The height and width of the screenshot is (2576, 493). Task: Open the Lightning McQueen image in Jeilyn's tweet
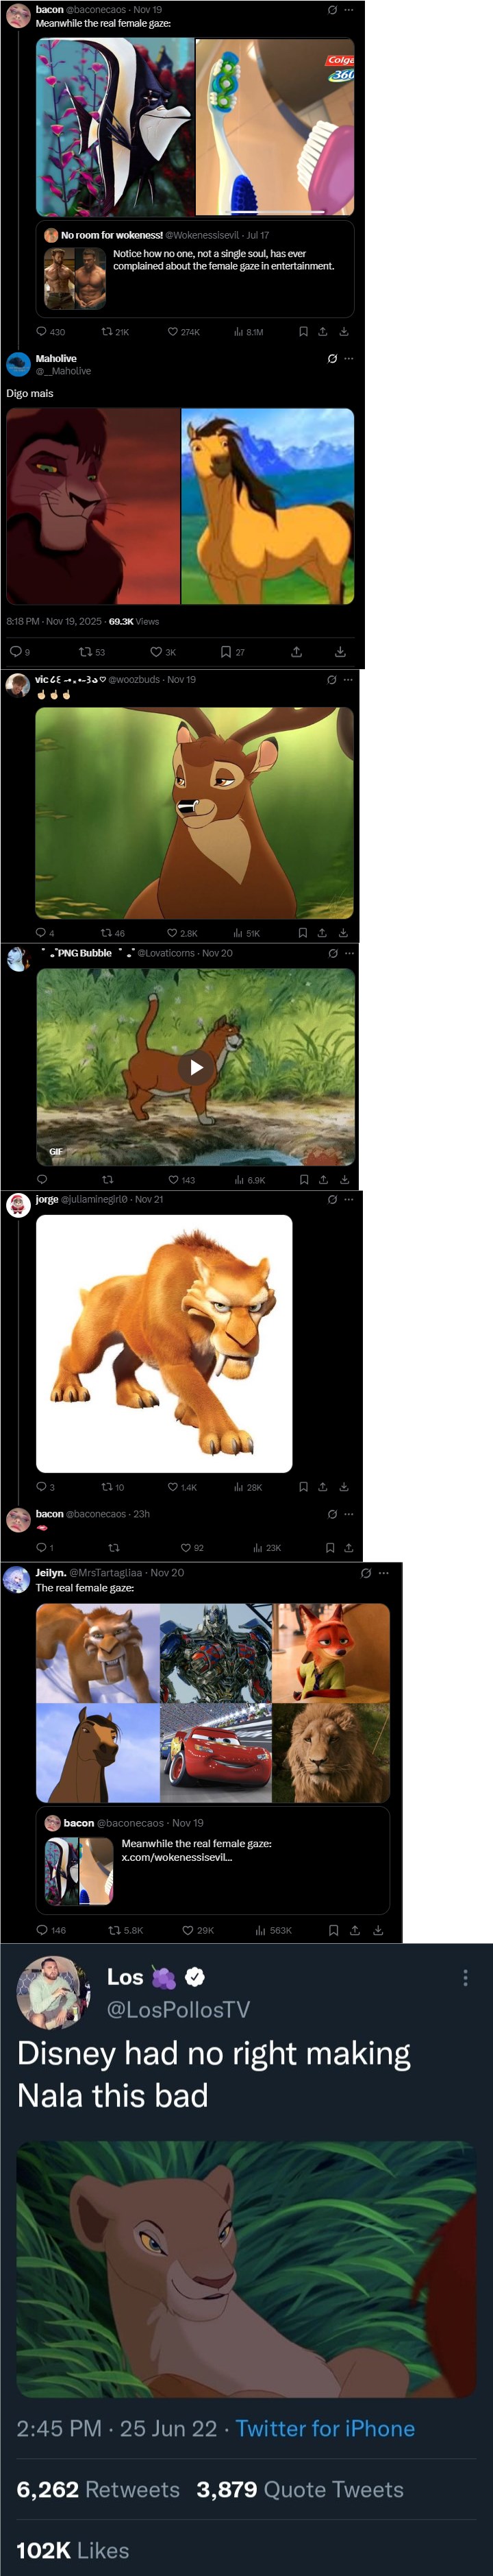[214, 1753]
